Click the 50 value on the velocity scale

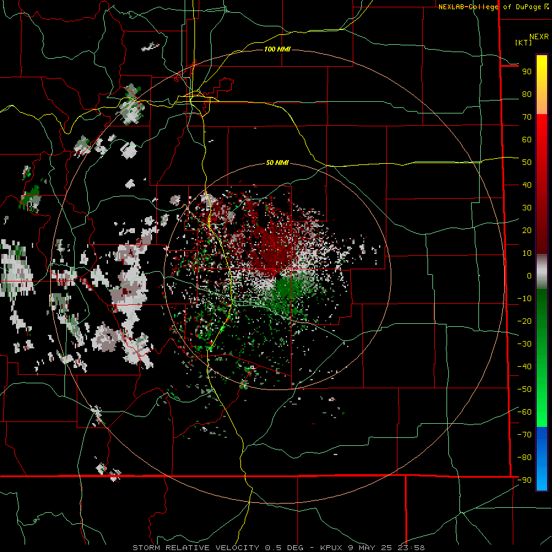527,163
